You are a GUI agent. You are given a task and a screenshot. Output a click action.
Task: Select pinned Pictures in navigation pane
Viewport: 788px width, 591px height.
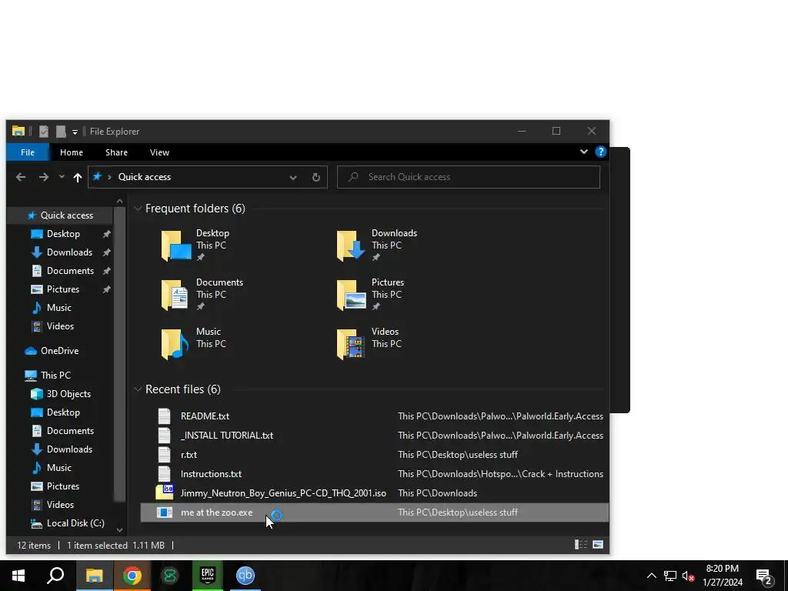(63, 289)
